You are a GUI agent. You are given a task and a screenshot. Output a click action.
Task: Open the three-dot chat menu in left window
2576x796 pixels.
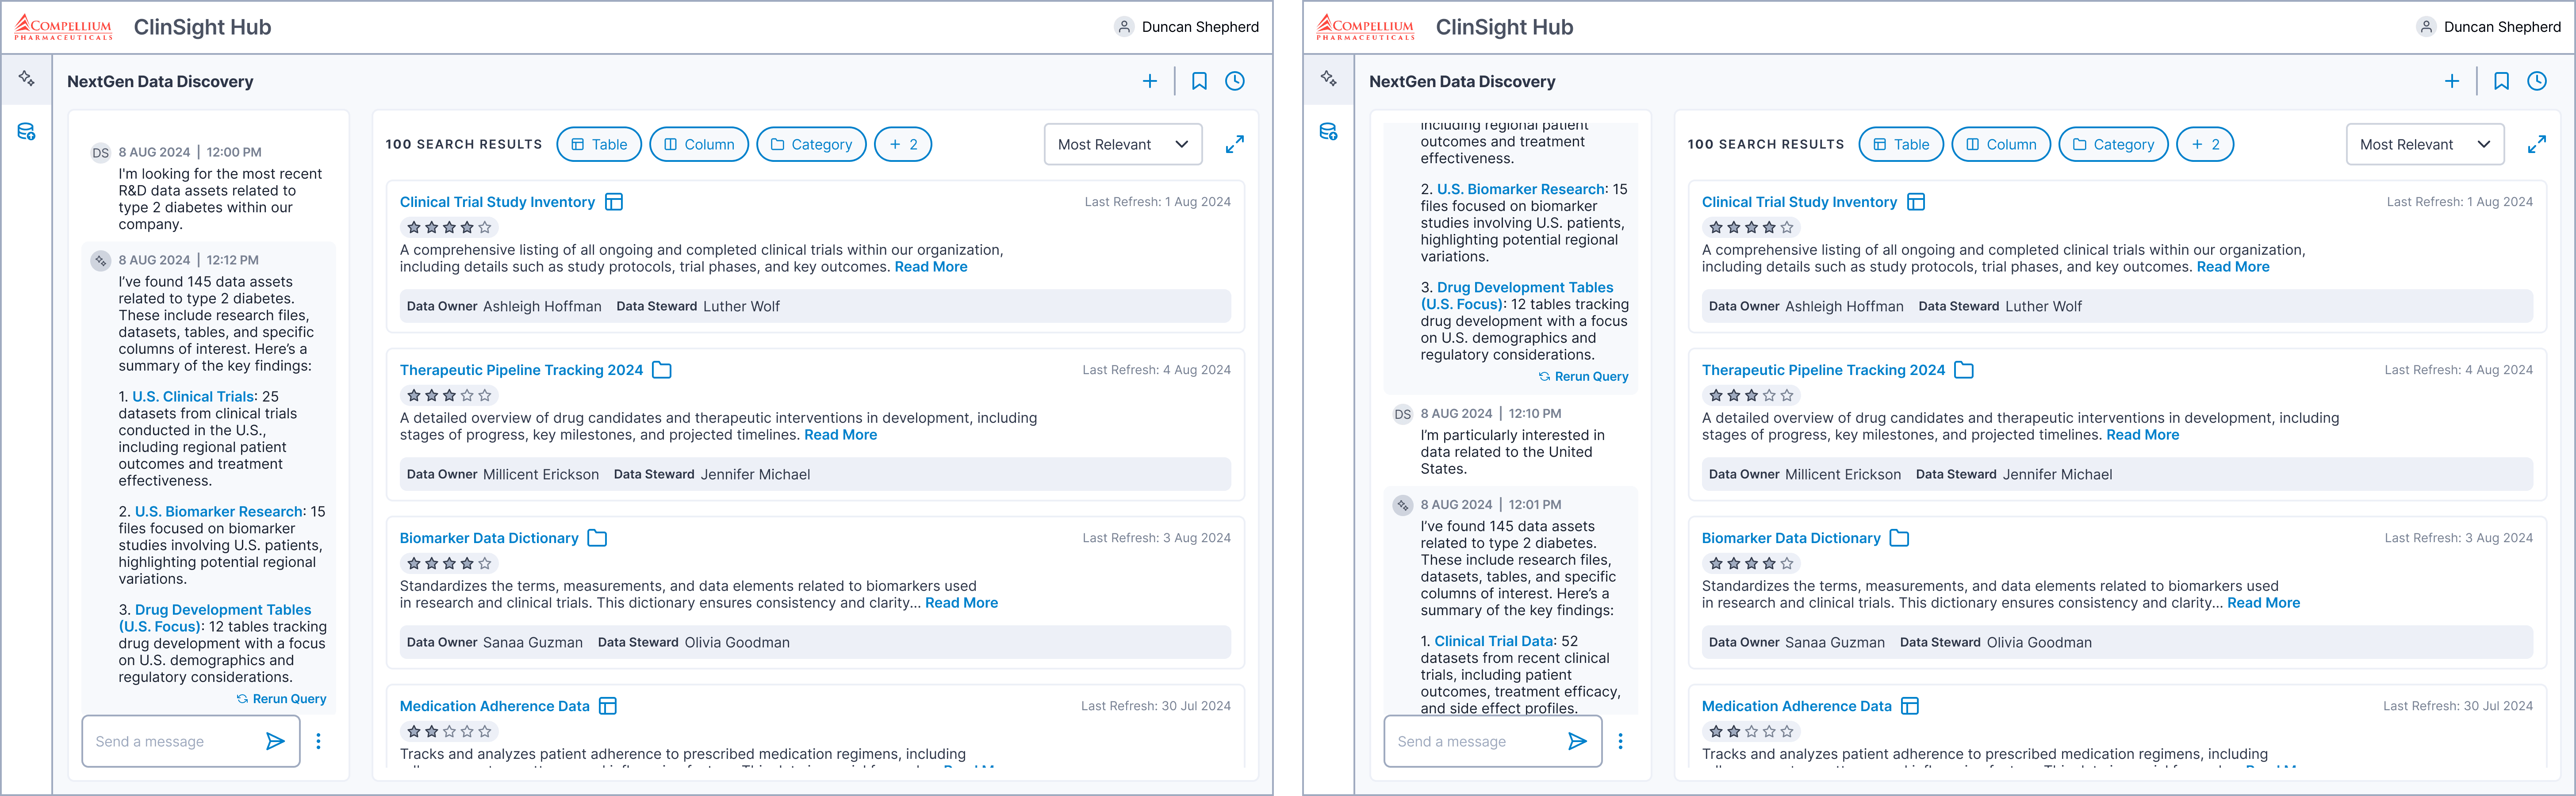318,741
